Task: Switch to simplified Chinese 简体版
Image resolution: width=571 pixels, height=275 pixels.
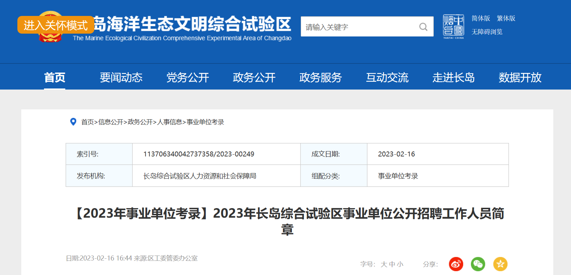Action: 481,18
